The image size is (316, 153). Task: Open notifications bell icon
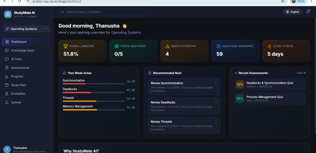(x=308, y=12)
